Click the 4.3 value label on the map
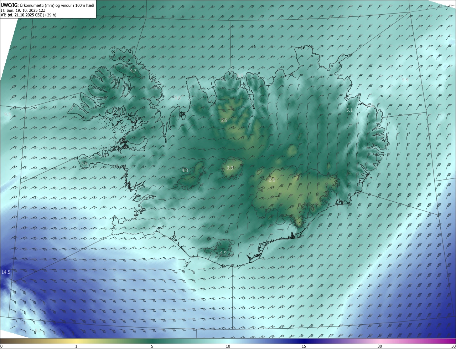 pyautogui.click(x=185, y=171)
